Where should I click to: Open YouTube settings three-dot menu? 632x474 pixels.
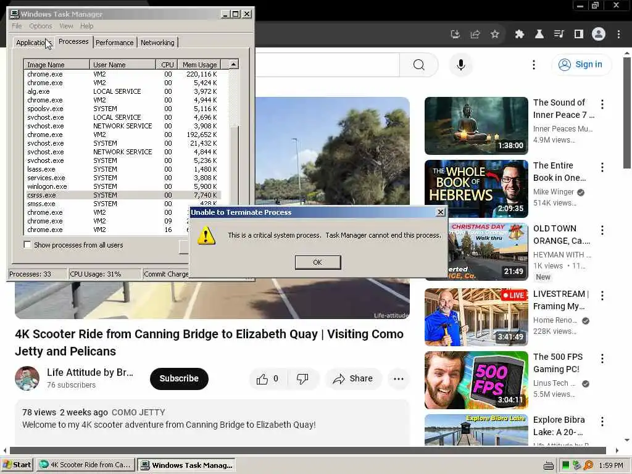tap(534, 64)
